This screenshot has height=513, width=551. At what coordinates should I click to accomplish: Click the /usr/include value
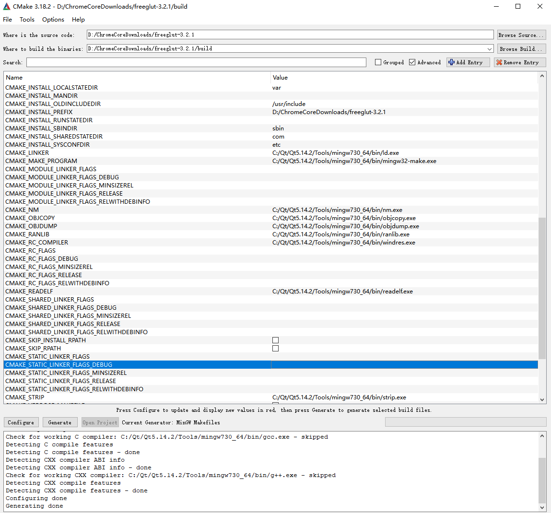[x=289, y=104]
